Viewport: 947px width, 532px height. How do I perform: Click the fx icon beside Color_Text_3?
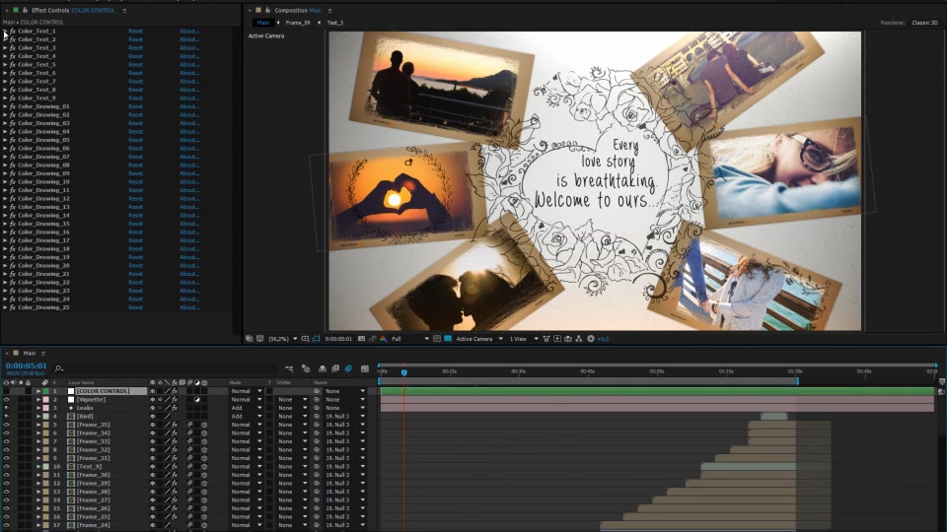point(13,47)
